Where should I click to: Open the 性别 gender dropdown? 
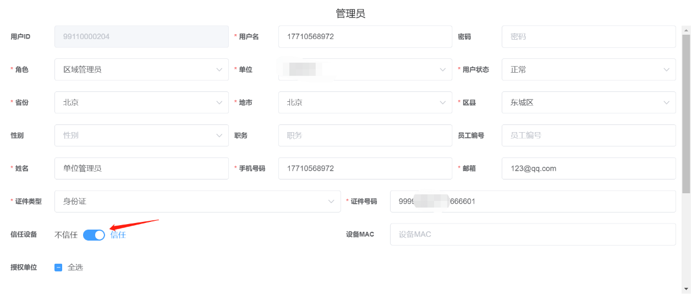[x=141, y=135]
